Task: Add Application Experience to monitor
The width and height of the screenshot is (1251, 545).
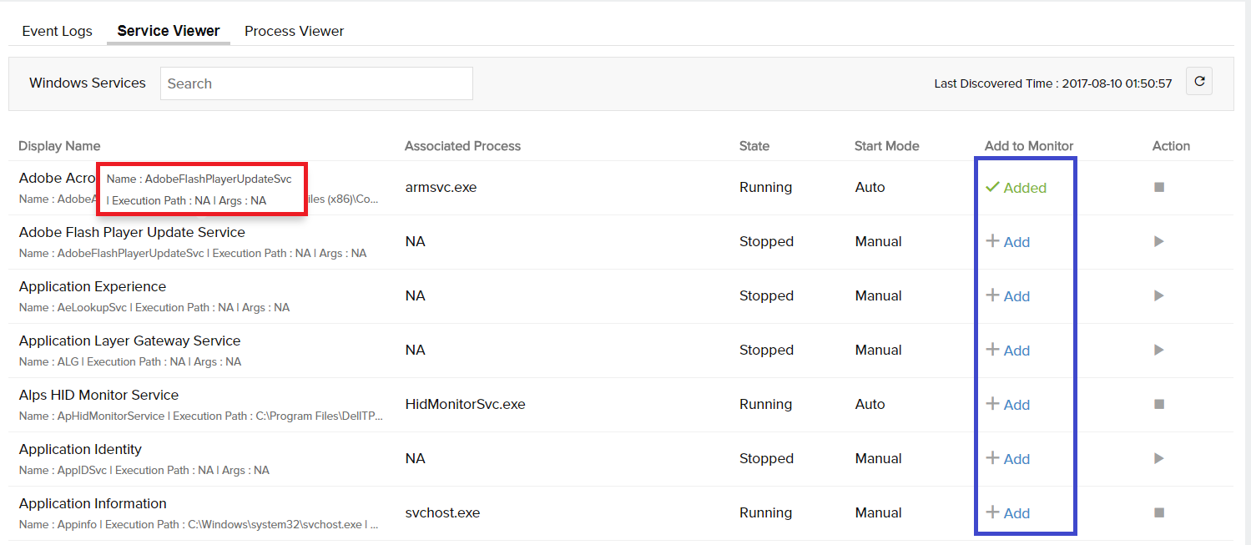Action: (1008, 295)
